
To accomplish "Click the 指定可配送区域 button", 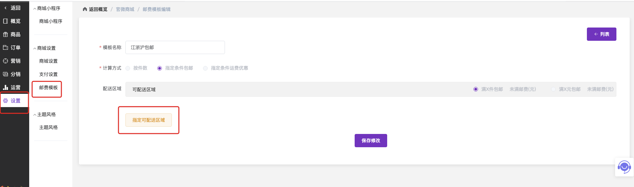I will [149, 120].
